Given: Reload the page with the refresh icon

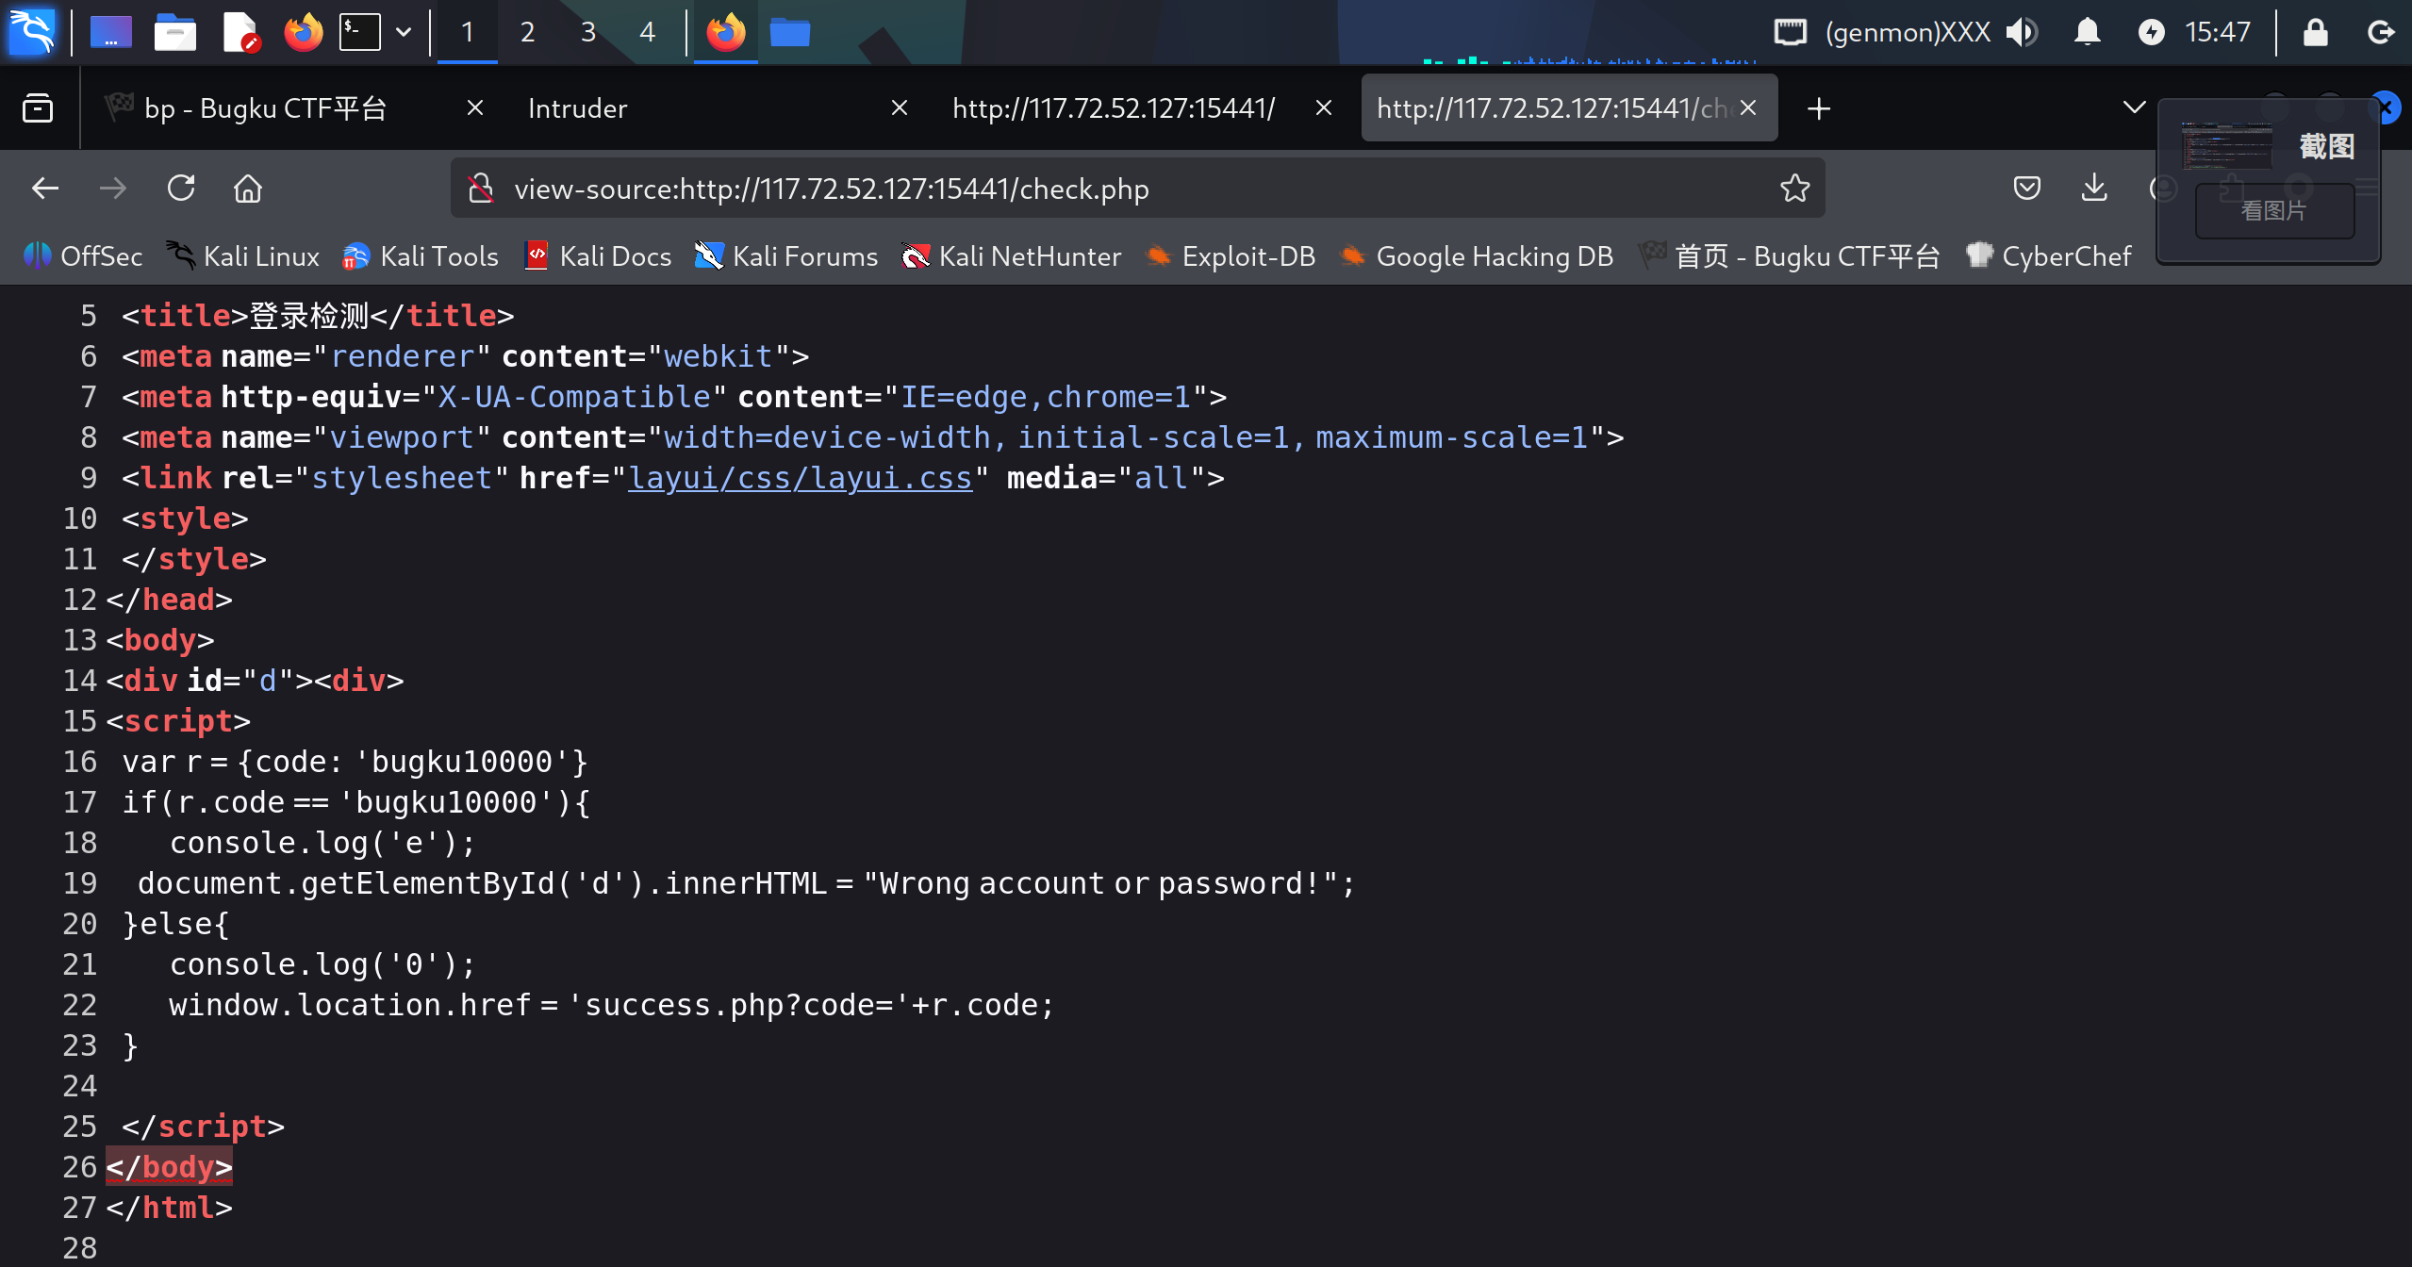Looking at the screenshot, I should [181, 189].
